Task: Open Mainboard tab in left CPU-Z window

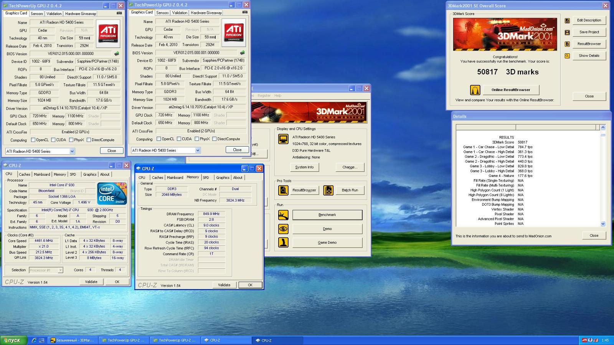Action: click(x=42, y=174)
